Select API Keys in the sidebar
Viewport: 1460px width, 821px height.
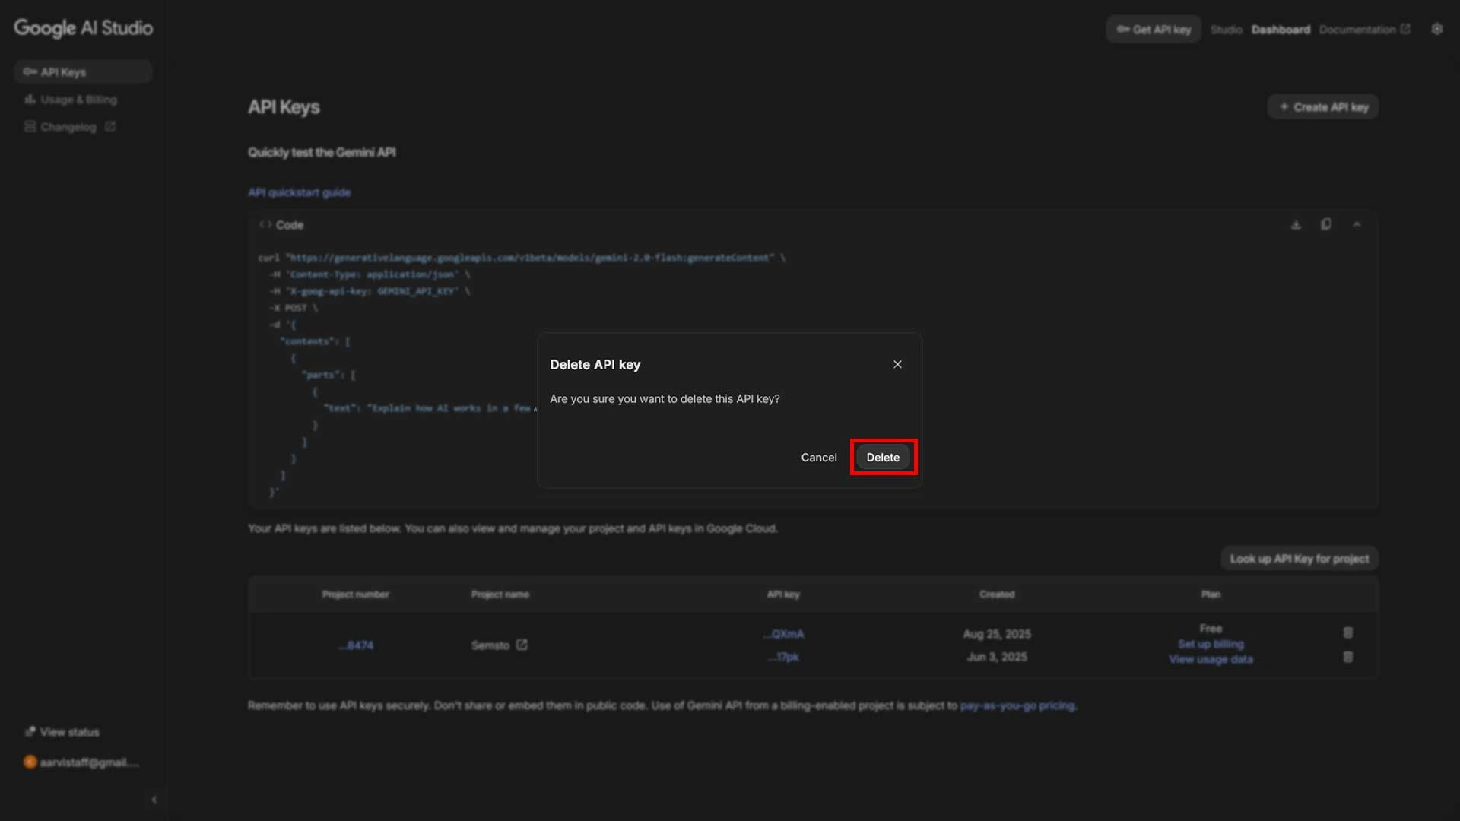click(83, 71)
